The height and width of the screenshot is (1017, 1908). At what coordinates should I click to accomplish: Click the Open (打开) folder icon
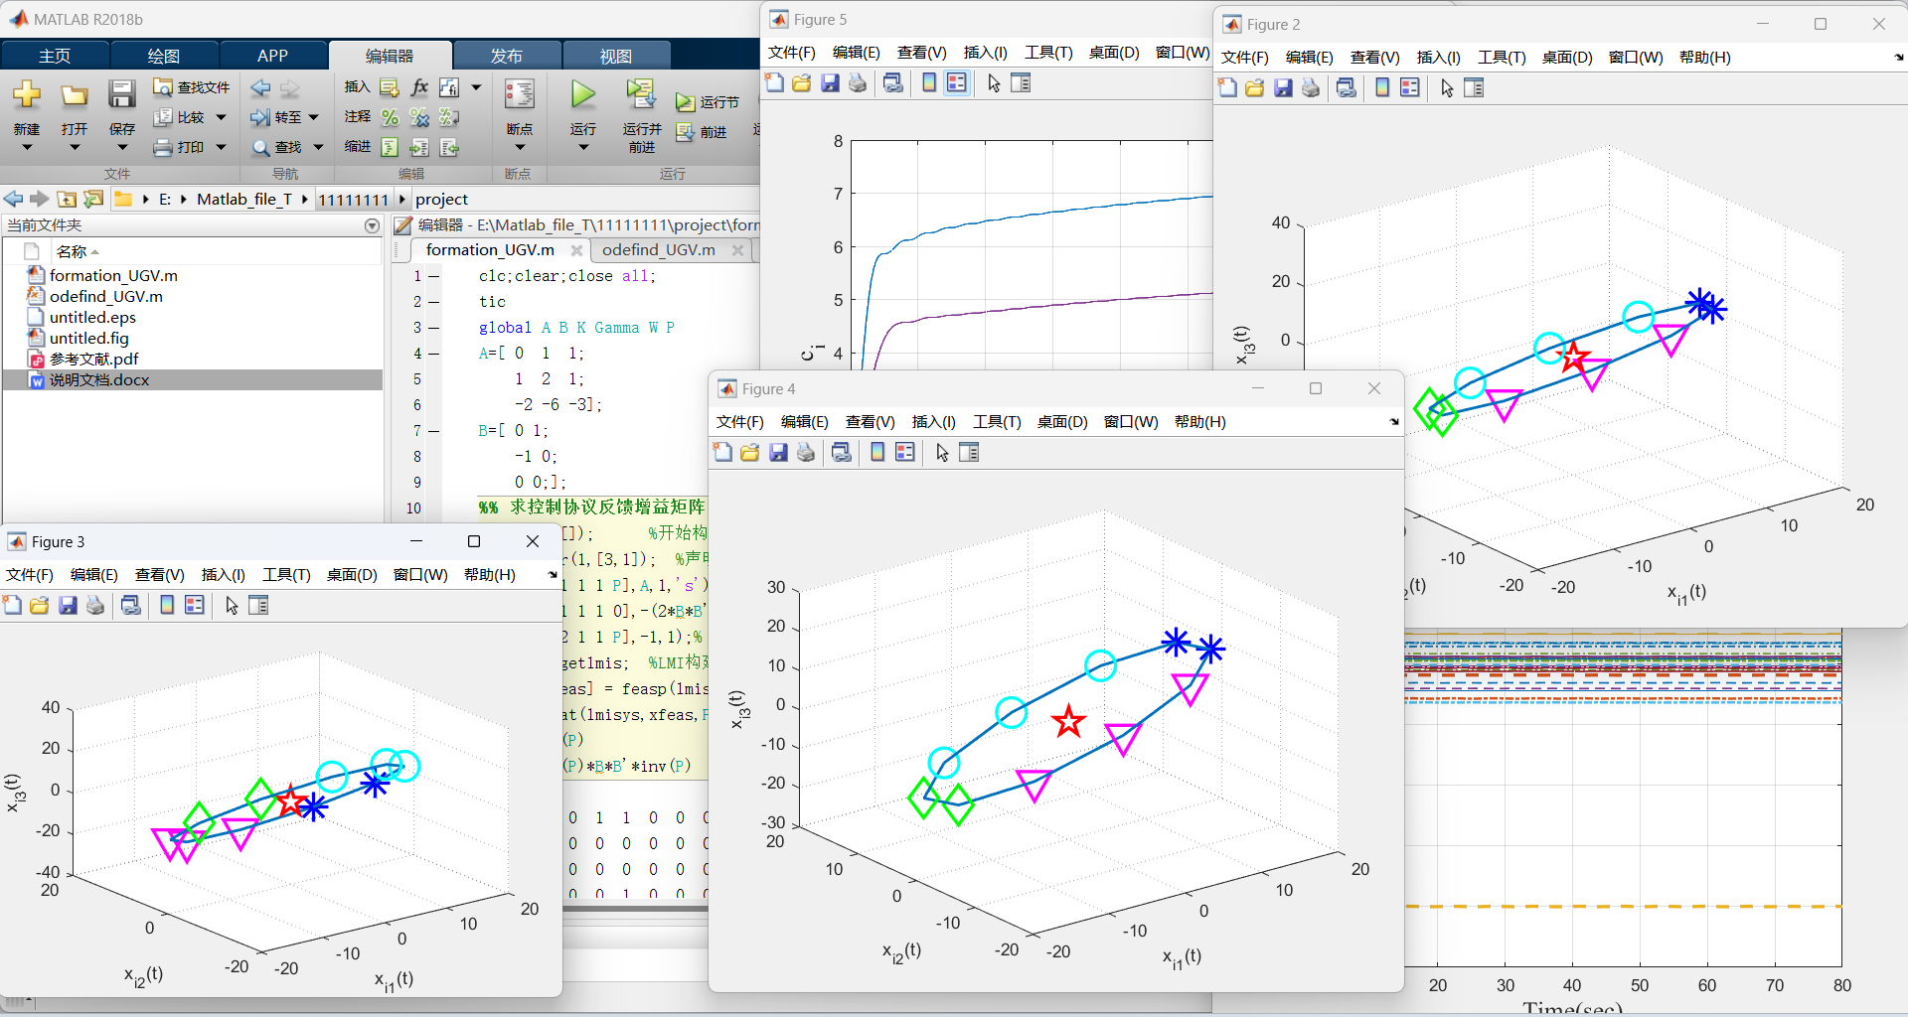[x=75, y=95]
